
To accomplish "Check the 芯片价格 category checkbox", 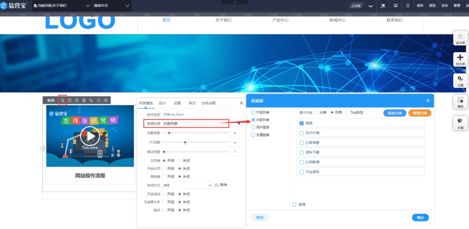I will coord(301,133).
